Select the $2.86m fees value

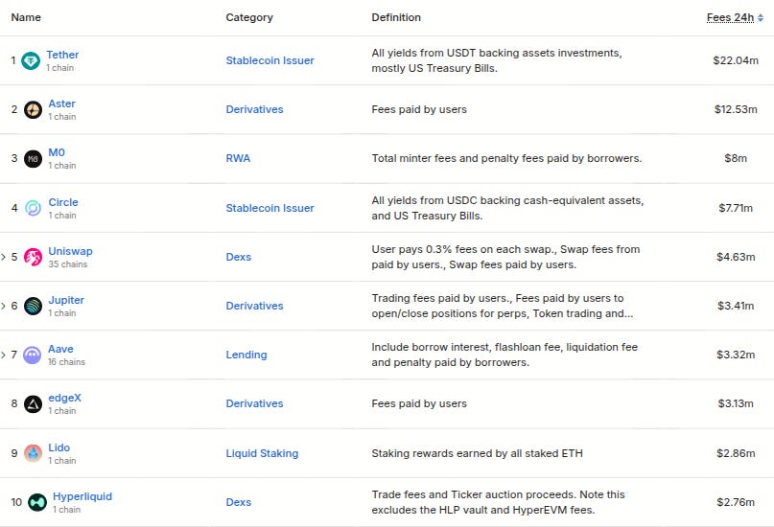pos(736,453)
